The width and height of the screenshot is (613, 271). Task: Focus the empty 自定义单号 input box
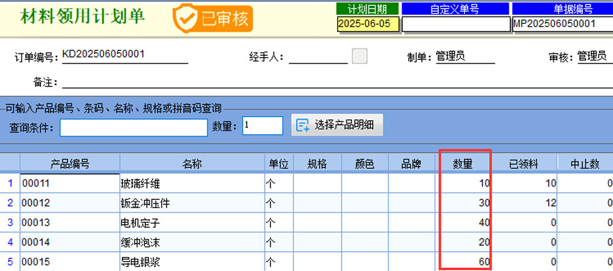click(455, 24)
